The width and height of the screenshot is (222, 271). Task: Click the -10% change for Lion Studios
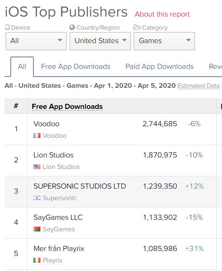[x=194, y=155]
